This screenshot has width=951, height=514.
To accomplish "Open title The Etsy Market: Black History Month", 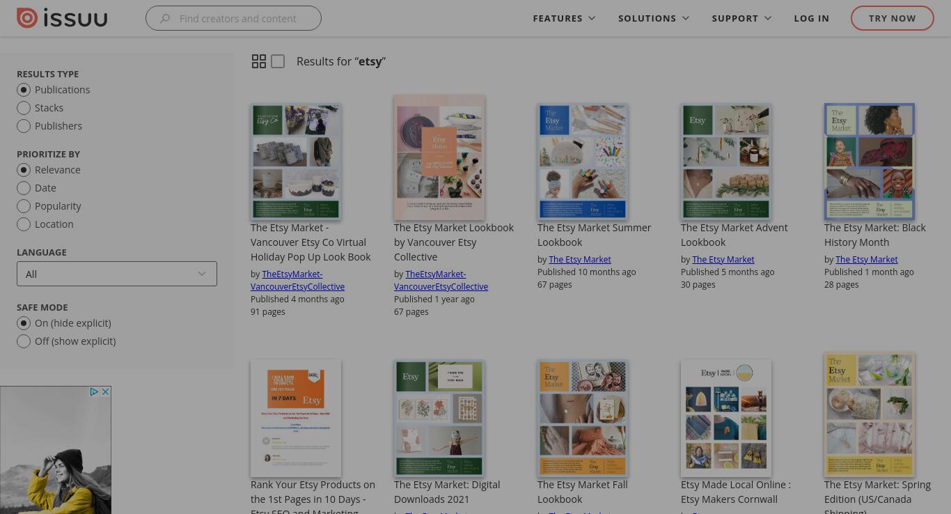I will 875,235.
